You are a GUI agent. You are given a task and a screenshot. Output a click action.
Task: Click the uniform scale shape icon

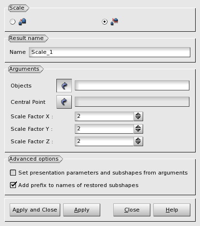[x=22, y=22]
